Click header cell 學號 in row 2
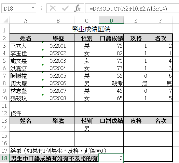Viewport: 179px width, 163px height. (58, 38)
